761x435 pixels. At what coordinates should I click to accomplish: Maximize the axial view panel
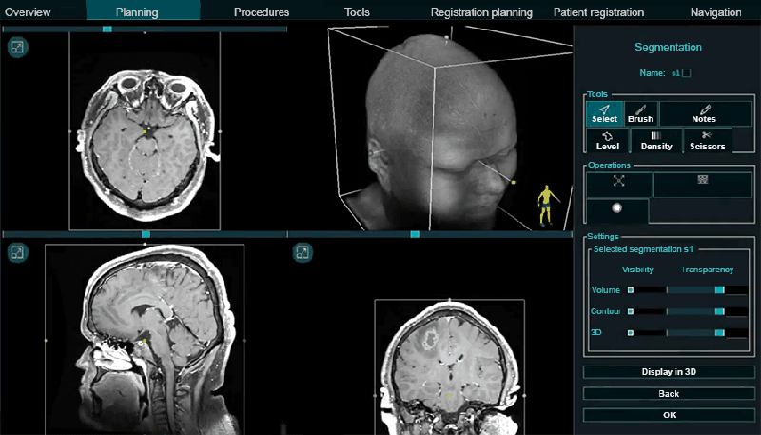click(x=17, y=47)
